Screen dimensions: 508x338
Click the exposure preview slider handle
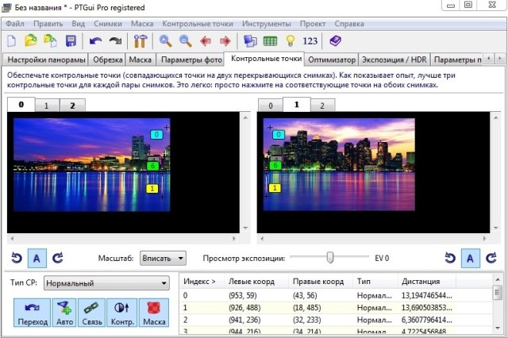pyautogui.click(x=330, y=257)
